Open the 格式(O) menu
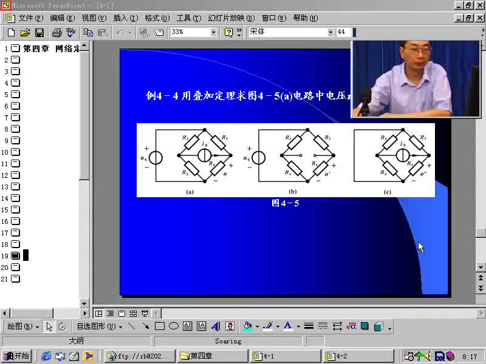Screen dimensions: 486x364 [x=157, y=18]
